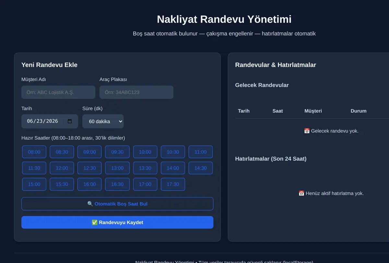Choose the 16:00 time slot

pyautogui.click(x=89, y=184)
